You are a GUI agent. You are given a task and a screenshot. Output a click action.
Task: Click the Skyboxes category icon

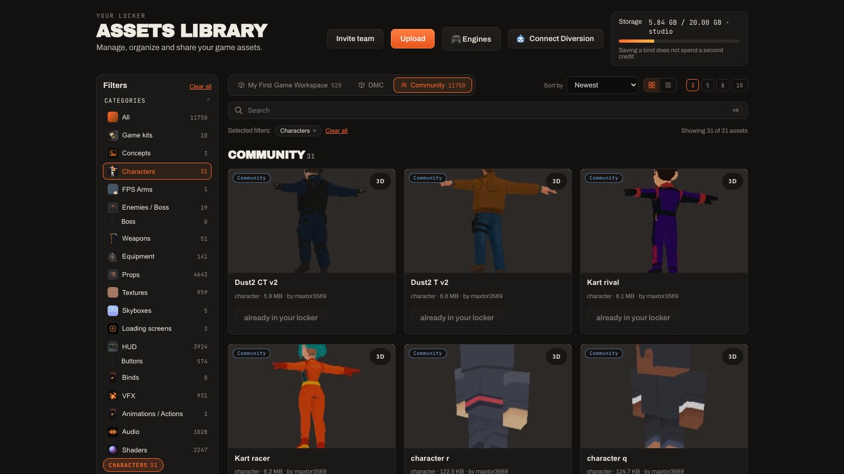coord(113,311)
